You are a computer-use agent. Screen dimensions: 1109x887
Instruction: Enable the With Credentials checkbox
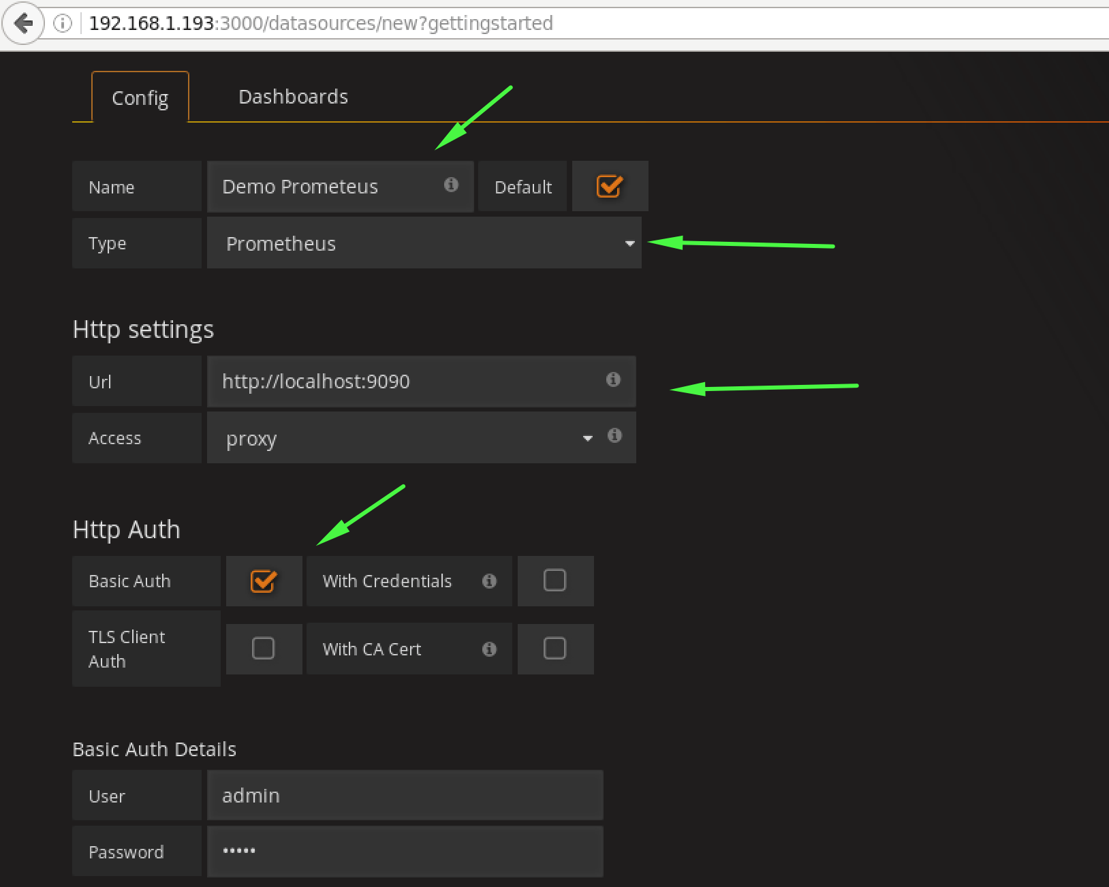(554, 580)
